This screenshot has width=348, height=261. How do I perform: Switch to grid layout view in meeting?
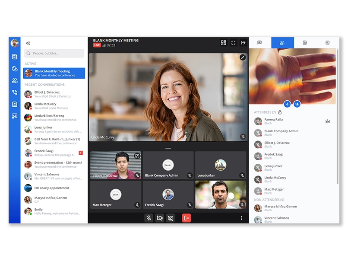224,43
